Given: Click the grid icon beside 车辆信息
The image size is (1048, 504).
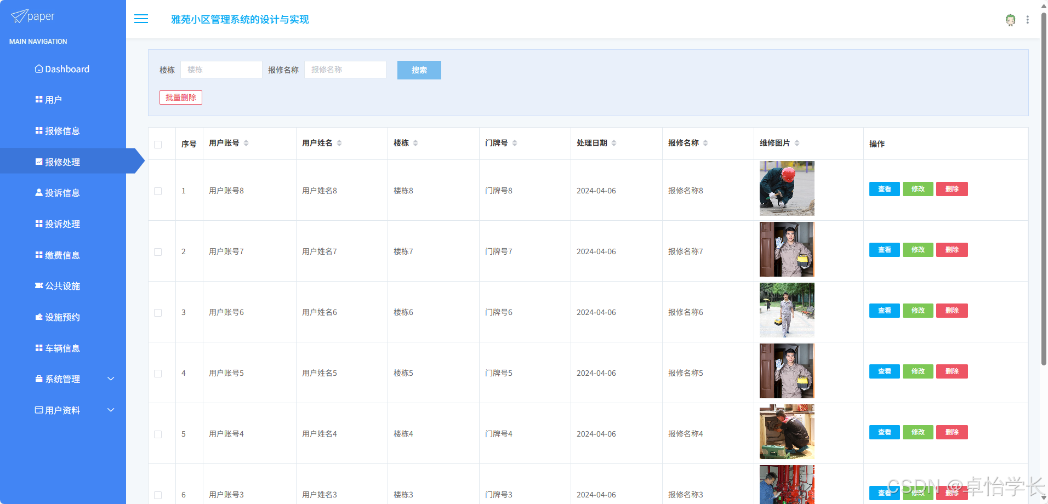Looking at the screenshot, I should tap(39, 348).
